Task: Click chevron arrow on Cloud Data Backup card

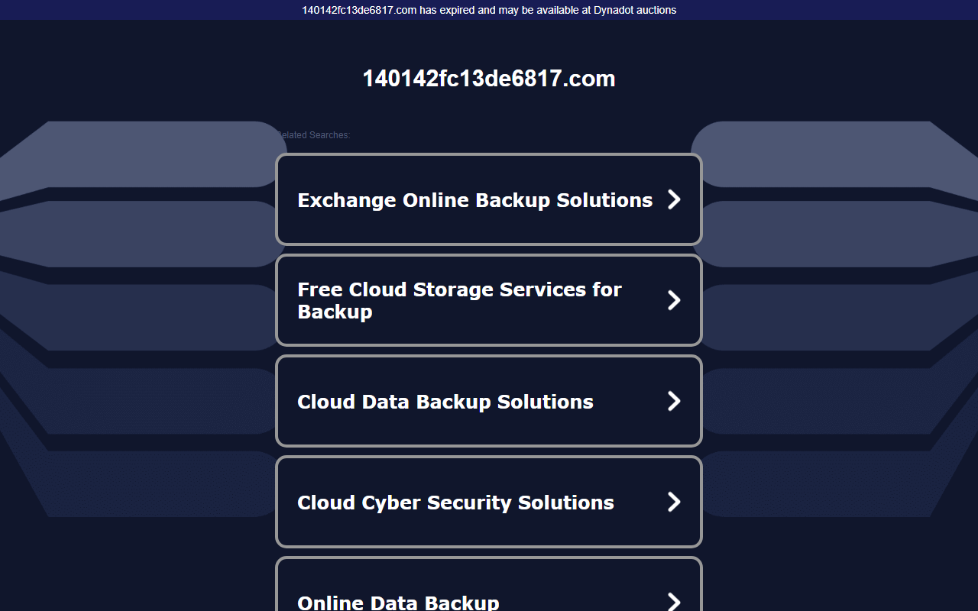Action: point(674,401)
